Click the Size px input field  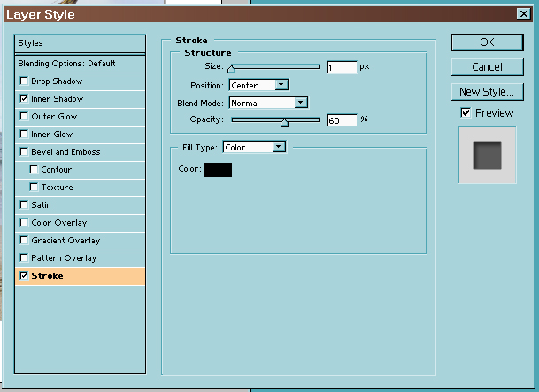click(x=341, y=67)
